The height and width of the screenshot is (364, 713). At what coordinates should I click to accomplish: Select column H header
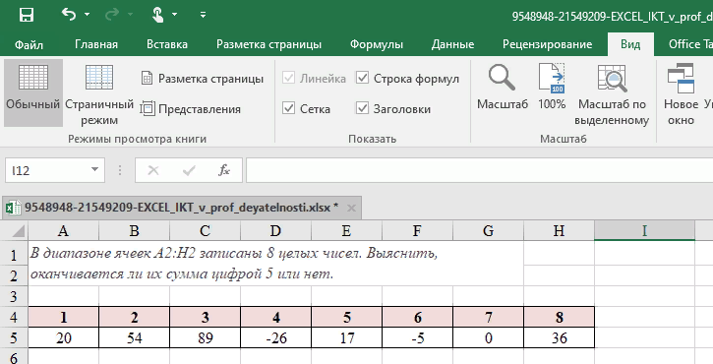click(x=560, y=231)
